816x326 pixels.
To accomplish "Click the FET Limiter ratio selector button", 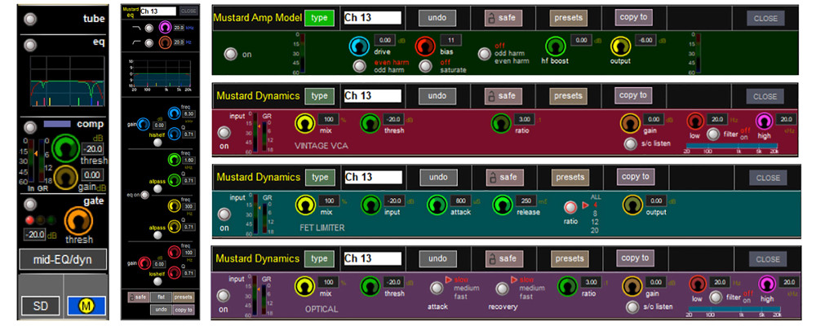I will coord(570,208).
